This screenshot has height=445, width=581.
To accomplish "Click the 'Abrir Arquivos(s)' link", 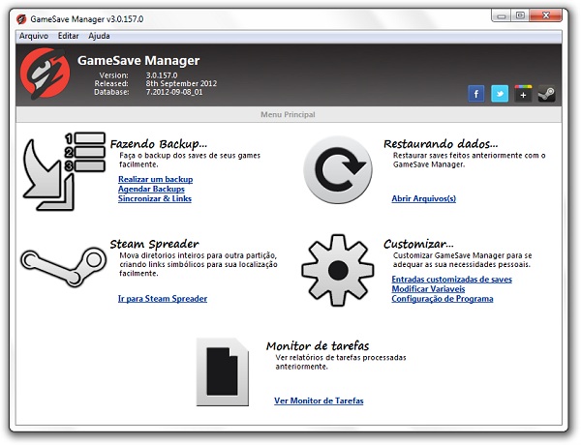I will click(424, 199).
